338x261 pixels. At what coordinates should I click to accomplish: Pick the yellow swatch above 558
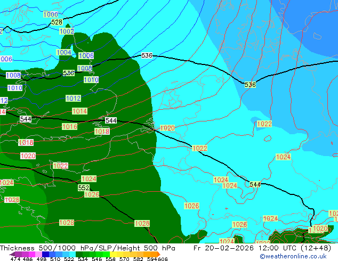(x=113, y=254)
